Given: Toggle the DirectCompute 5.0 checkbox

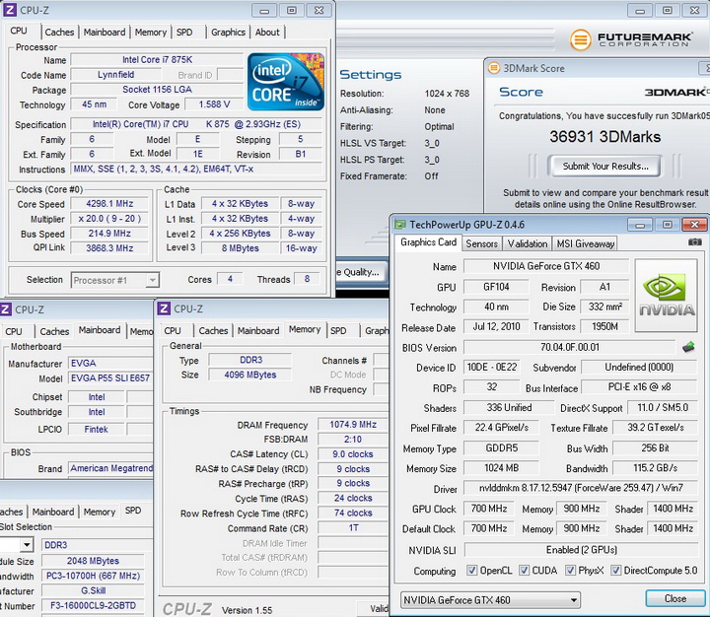Looking at the screenshot, I should [x=616, y=571].
